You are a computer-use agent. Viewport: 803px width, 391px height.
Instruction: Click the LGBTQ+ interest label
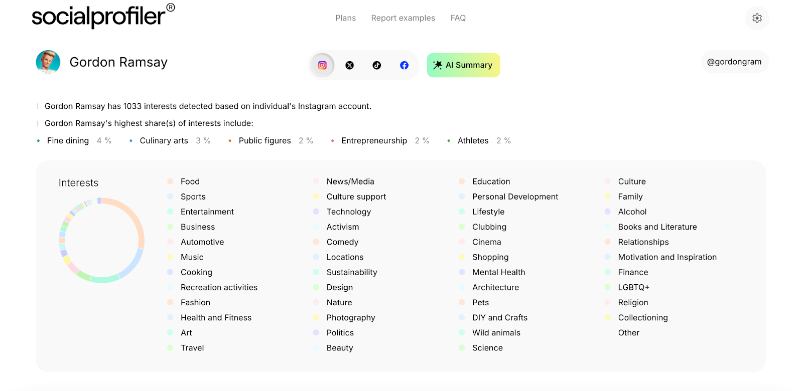[x=634, y=287]
